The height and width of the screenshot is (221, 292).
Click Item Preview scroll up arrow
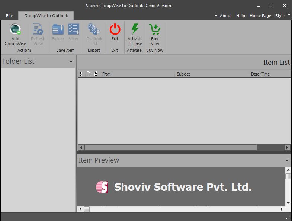(x=288, y=170)
